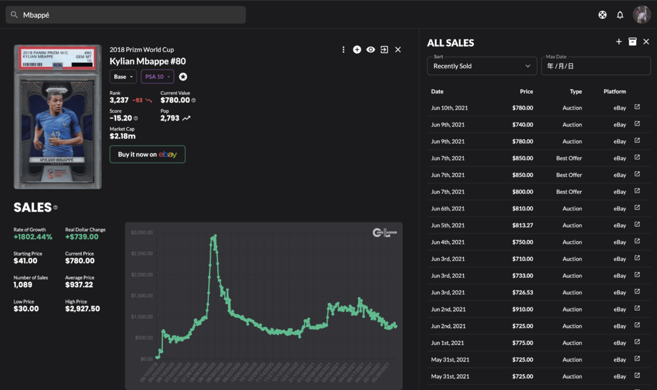Sort by the Price column header
Image resolution: width=657 pixels, height=390 pixels.
tap(526, 92)
